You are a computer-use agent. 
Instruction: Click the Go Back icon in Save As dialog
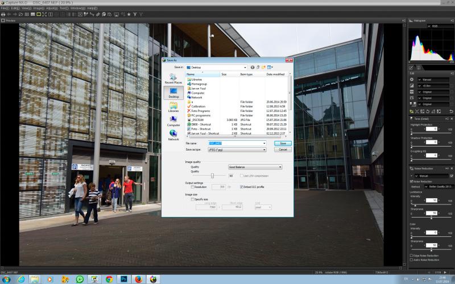tap(253, 67)
